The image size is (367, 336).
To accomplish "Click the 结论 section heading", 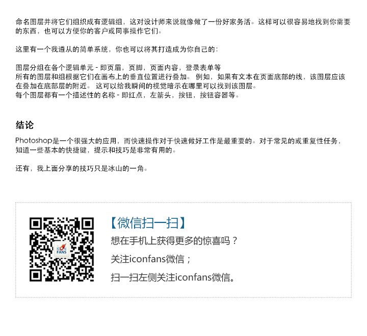I will pos(24,125).
